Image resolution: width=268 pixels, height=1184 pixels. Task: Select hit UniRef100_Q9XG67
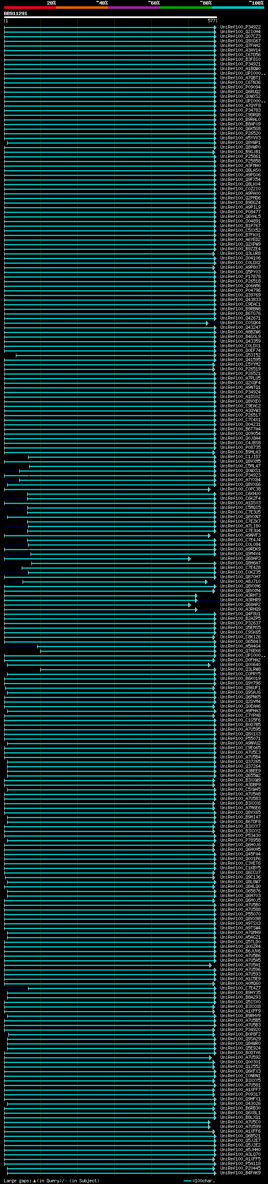[x=240, y=41]
